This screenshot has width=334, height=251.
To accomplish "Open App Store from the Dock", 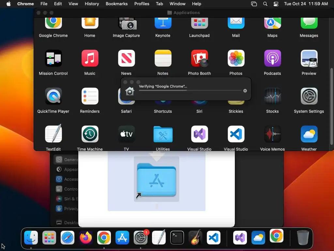I will (122, 238).
